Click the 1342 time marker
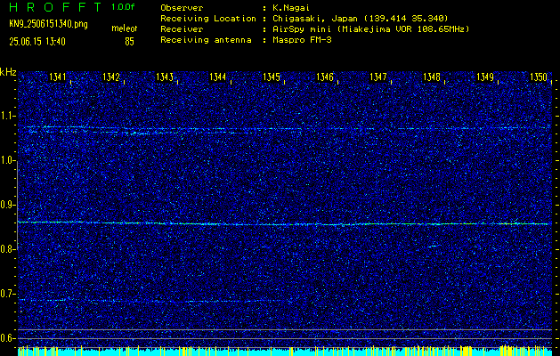This screenshot has height=356, width=560. pyautogui.click(x=110, y=77)
